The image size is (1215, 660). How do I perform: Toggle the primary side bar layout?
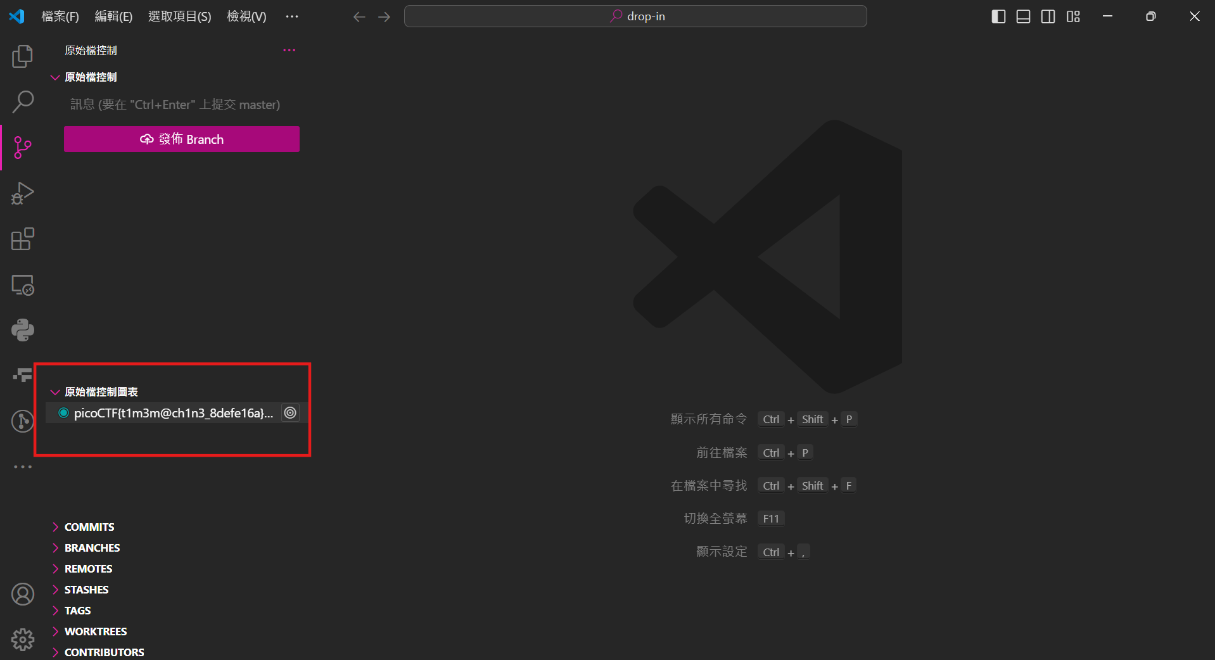998,16
